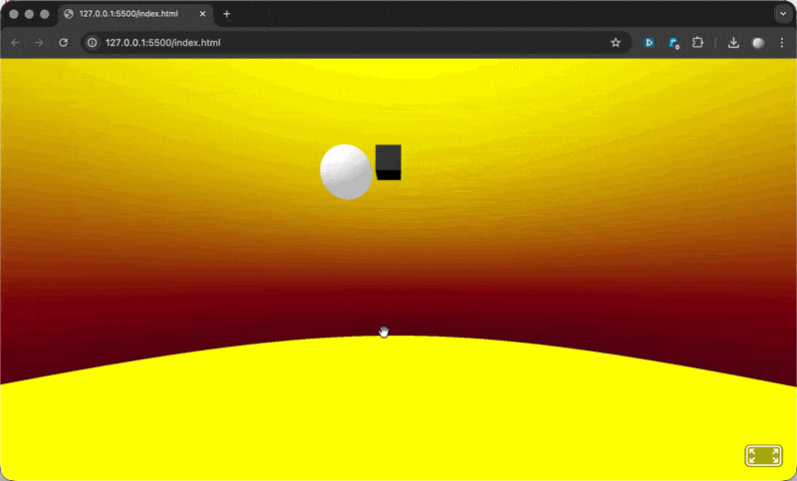
Task: Click the window maximize button
Action: pyautogui.click(x=44, y=14)
